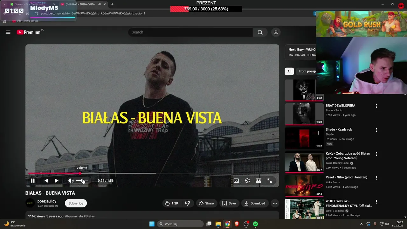Skip to next video in player
Image resolution: width=407 pixels, height=229 pixels.
click(57, 181)
